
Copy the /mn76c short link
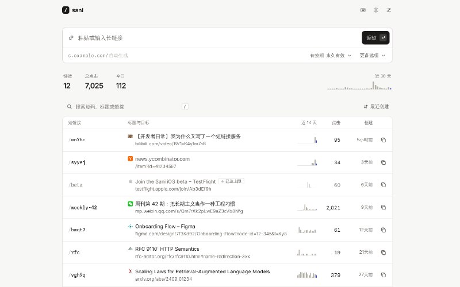click(384, 140)
